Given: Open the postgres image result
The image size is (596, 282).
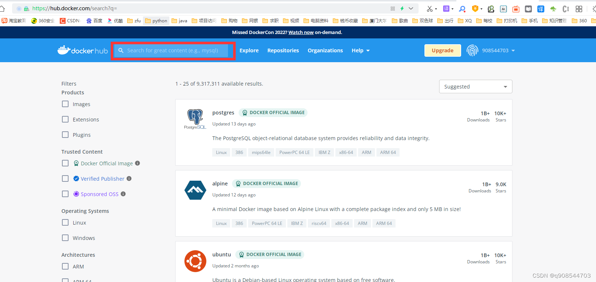Looking at the screenshot, I should coord(223,113).
